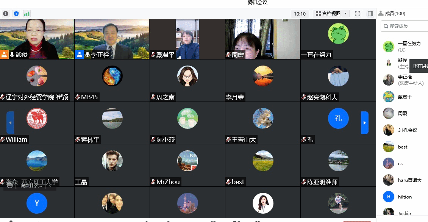Open the 宫格视图 layout dropdown
Image resolution: width=428 pixels, height=222 pixels.
point(331,14)
